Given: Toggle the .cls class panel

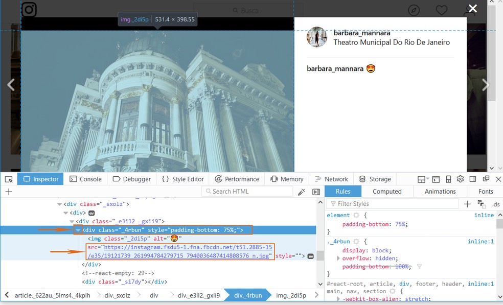Looking at the screenshot, I should tap(495, 204).
